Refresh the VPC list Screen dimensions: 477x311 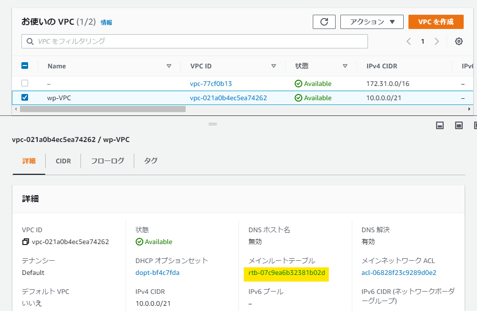click(324, 22)
